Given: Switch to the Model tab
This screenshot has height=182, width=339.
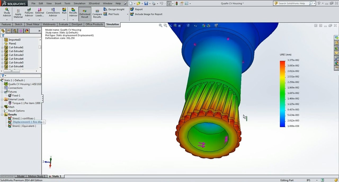Looking at the screenshot, I should pos(21,176).
